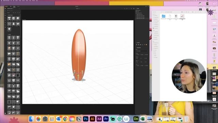Add the Plane basic shape

(18, 24)
